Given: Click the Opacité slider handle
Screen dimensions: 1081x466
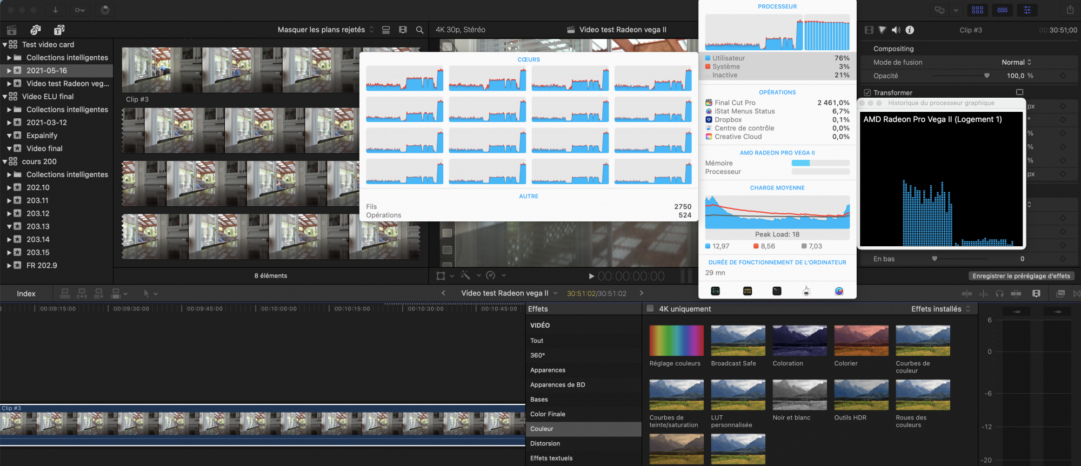Looking at the screenshot, I should (x=986, y=76).
